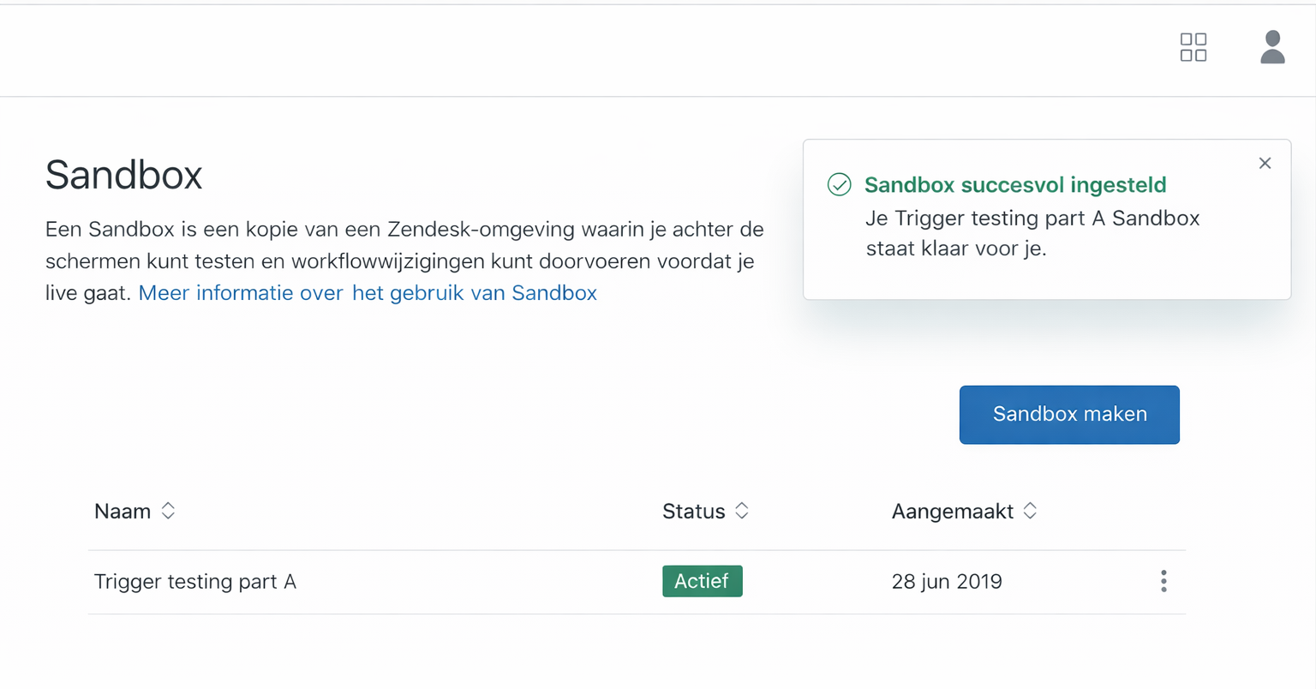
Task: Open the user profile avatar menu
Action: 1272,47
